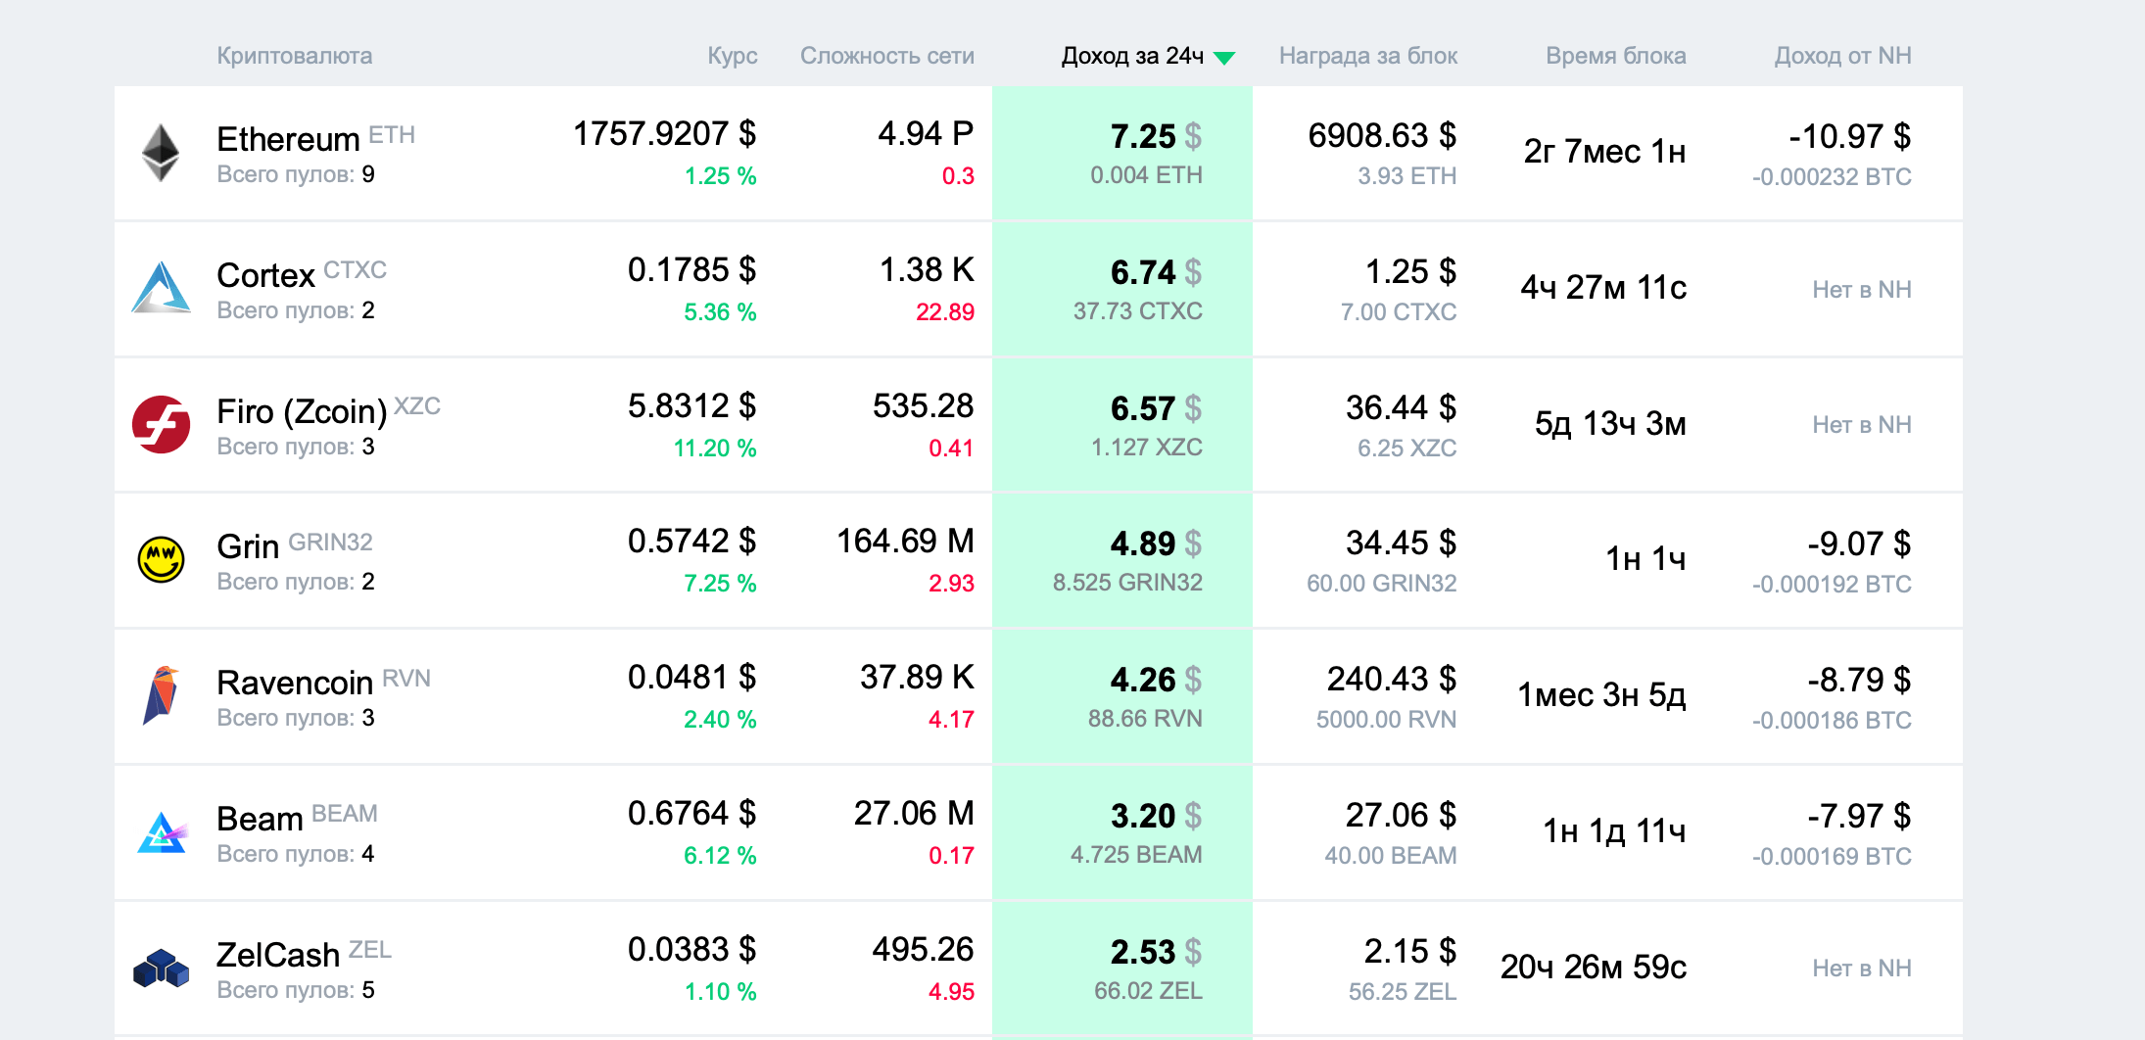Sort by Курс column header
The image size is (2145, 1040).
pos(733,56)
